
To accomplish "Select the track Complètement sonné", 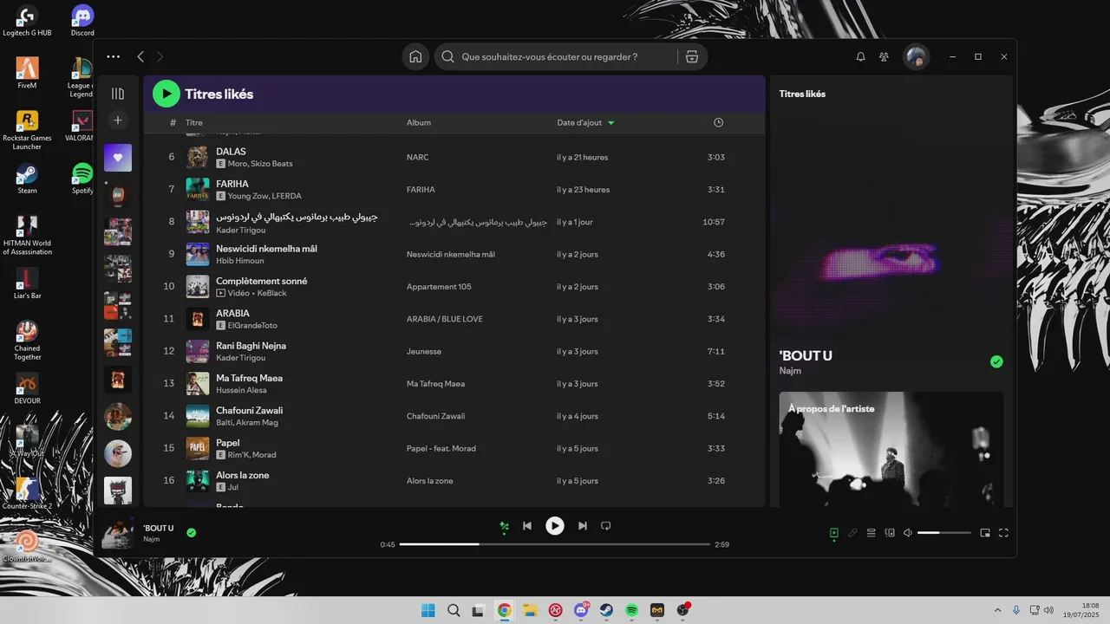I will [262, 281].
